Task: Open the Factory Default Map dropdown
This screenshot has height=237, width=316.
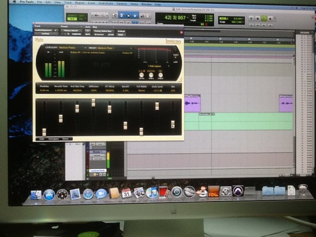Action: click(x=103, y=31)
